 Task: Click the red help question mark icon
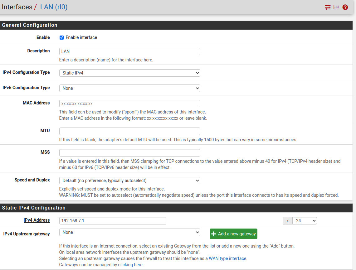[x=345, y=7]
